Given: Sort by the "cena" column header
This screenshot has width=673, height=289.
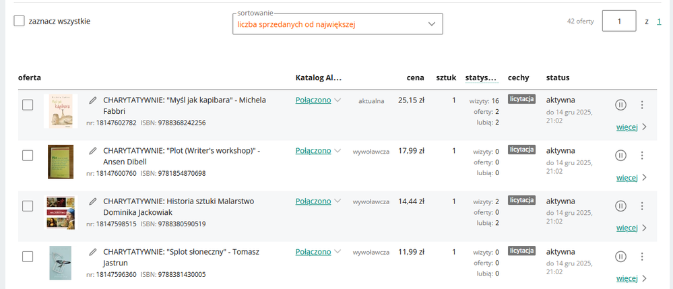Looking at the screenshot, I should 415,77.
